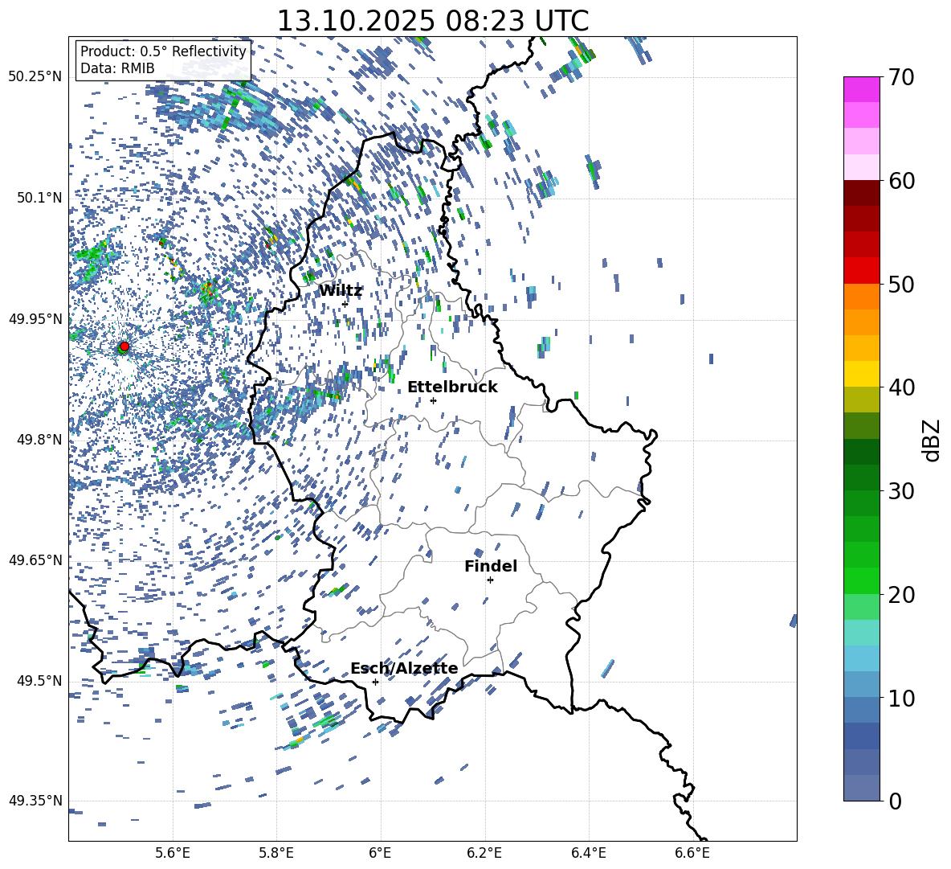This screenshot has width=951, height=869.
Task: Click the orange colorbar band above 50
Action: tap(861, 297)
